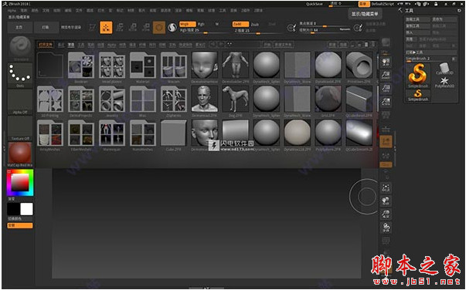Screen dimensions: 469x290
Task: Select the Rotate icon in top shelf
Action: pos(146,27)
